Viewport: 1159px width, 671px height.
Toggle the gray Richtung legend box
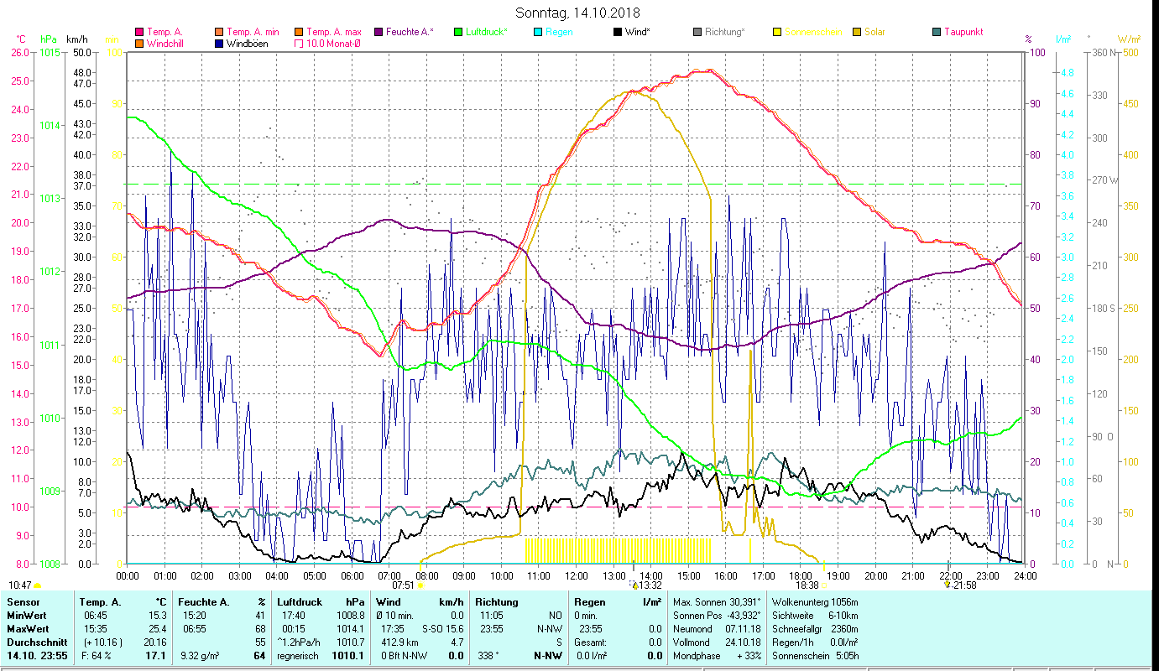tap(697, 32)
